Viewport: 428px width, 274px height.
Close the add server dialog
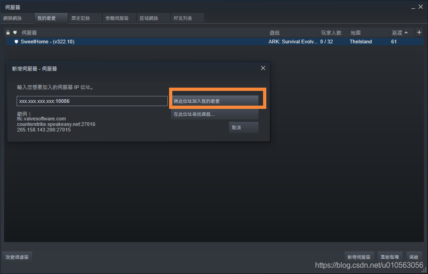point(263,68)
